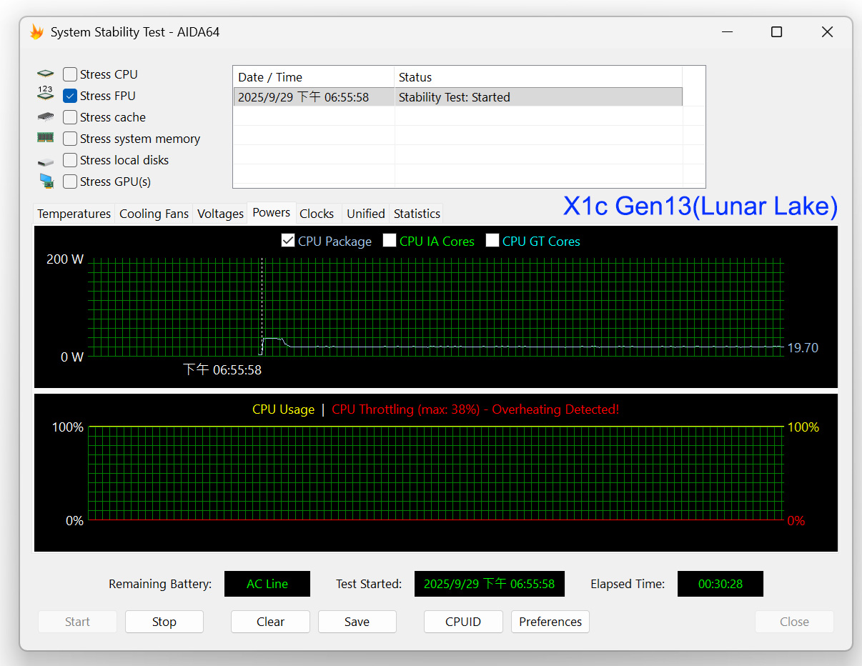Screen dimensions: 862x666
Task: Click the monitor icon beside Stress GPU(s)
Action: tap(46, 182)
